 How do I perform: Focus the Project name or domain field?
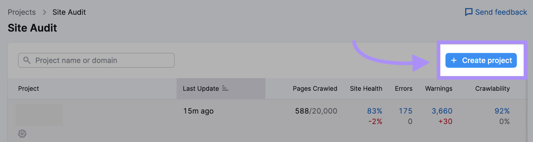[x=100, y=60]
